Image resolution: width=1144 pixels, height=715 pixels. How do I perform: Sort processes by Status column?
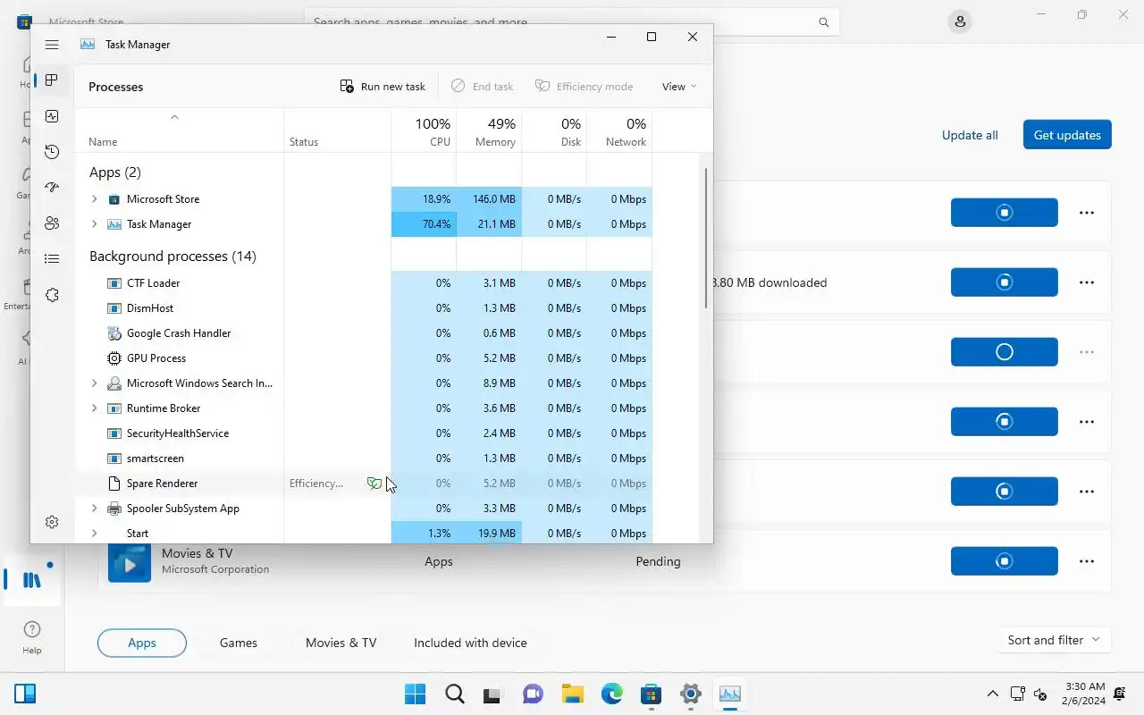(338, 130)
